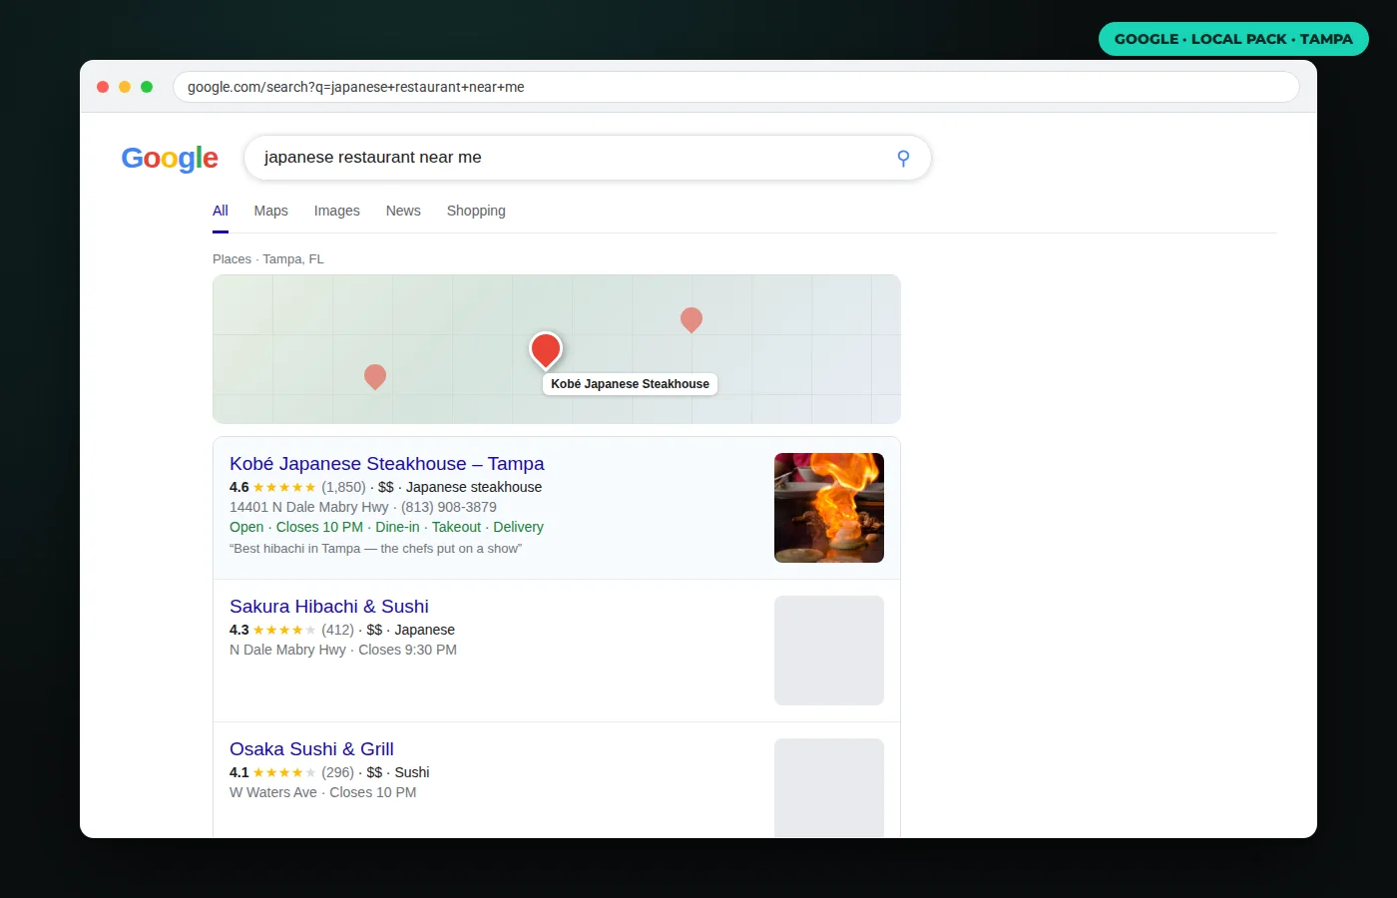Click the Google logo

pos(170,158)
